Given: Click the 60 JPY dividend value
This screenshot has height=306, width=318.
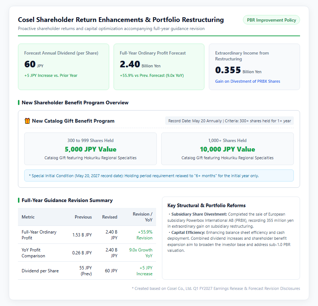Looking at the screenshot, I should point(34,64).
